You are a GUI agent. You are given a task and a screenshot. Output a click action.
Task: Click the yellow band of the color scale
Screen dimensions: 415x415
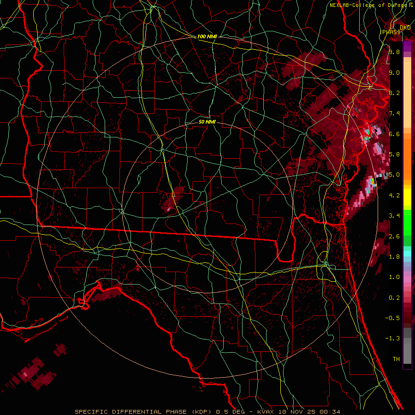pyautogui.click(x=407, y=197)
